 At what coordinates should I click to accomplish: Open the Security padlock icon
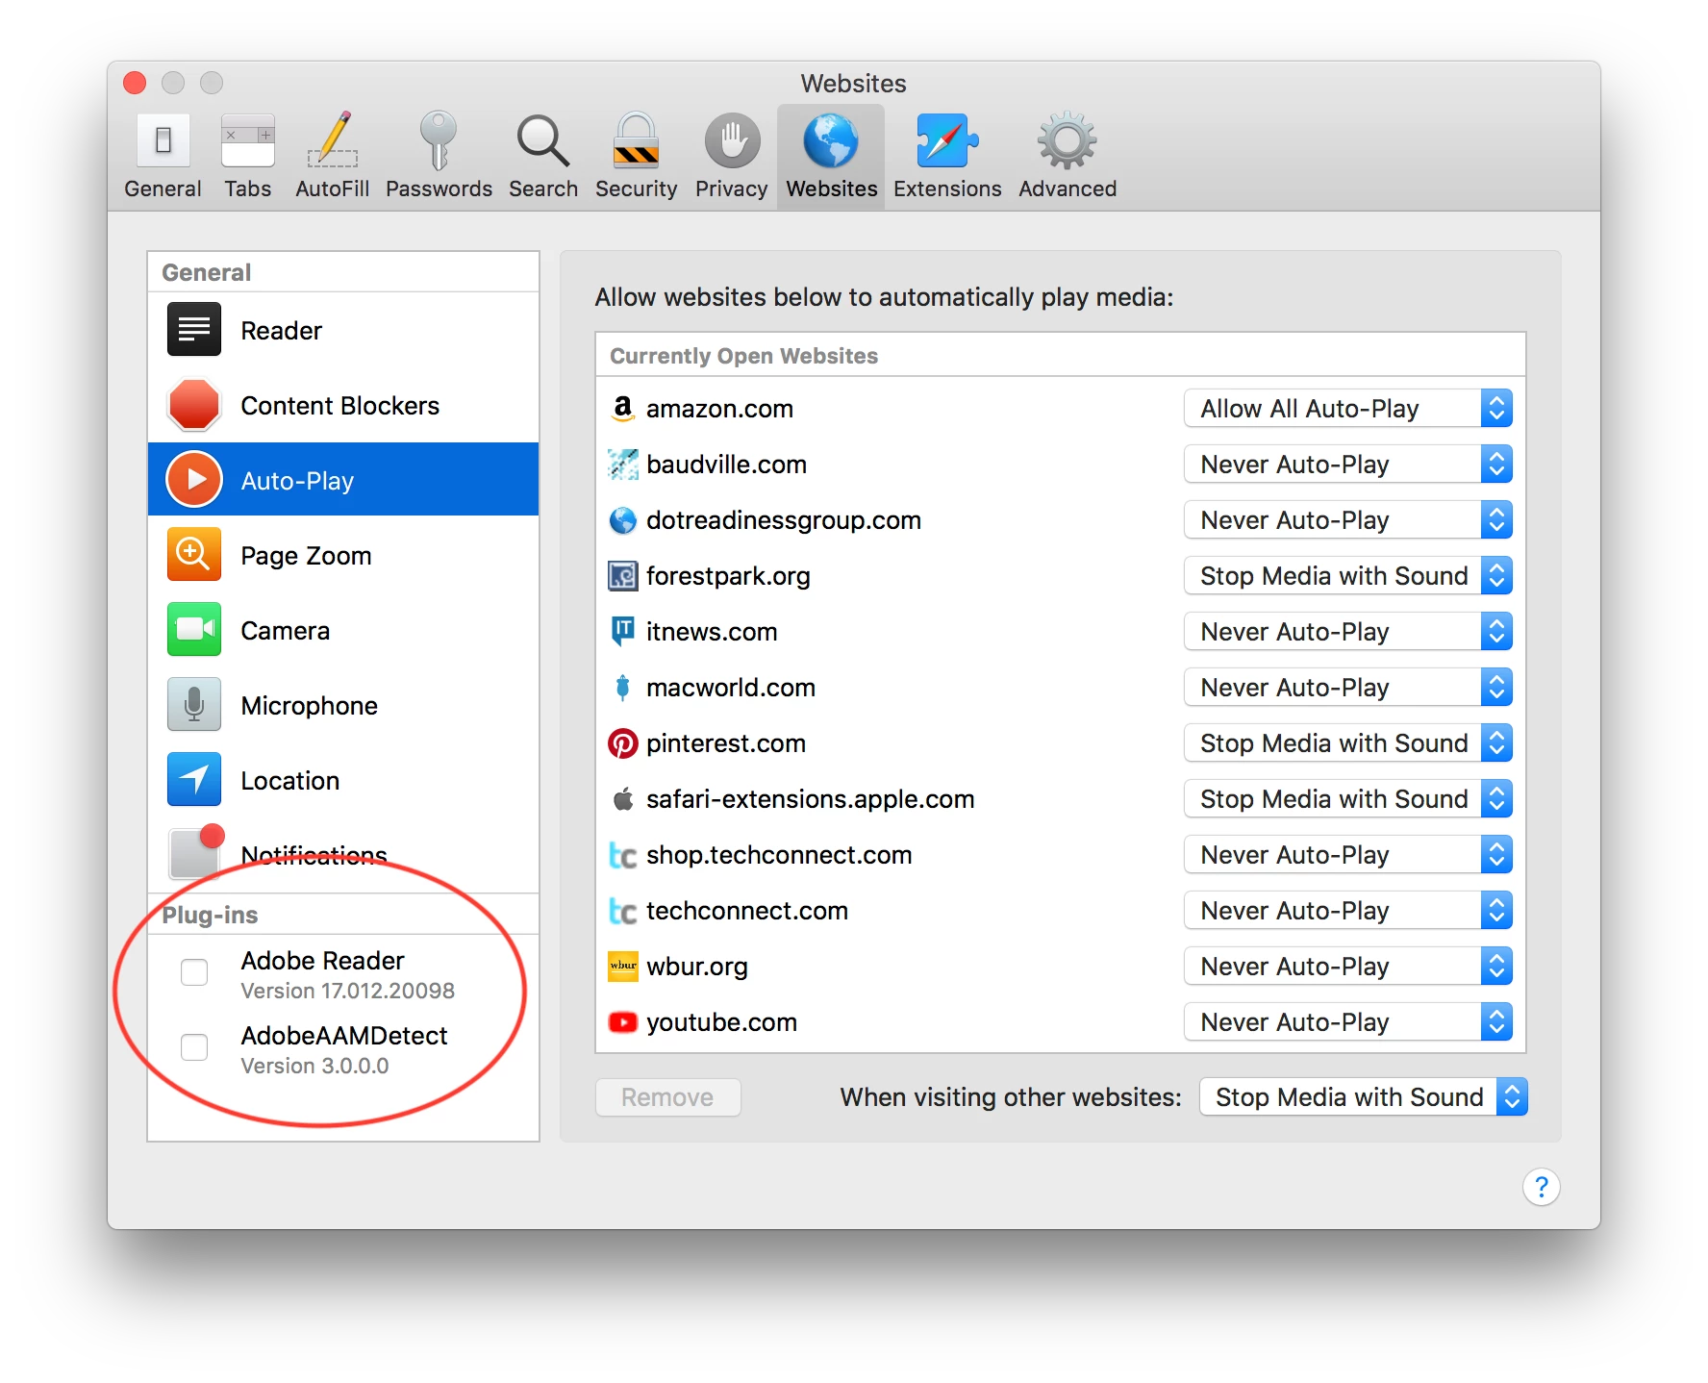(637, 141)
